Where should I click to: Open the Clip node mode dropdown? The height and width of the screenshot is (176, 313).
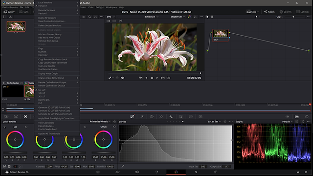[280, 17]
